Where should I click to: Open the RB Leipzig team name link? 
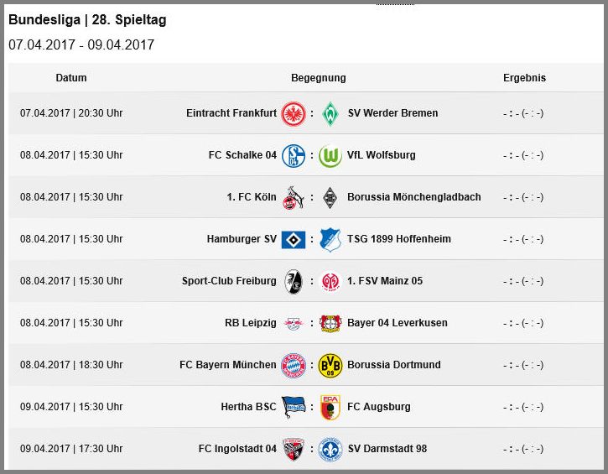click(251, 323)
